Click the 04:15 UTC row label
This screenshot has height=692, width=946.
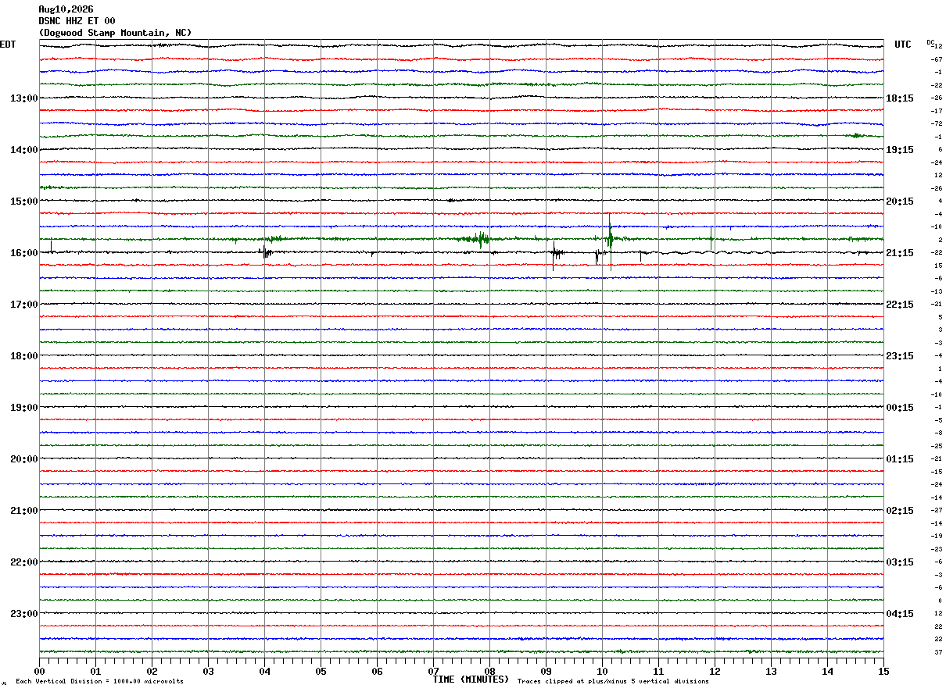[x=899, y=614]
